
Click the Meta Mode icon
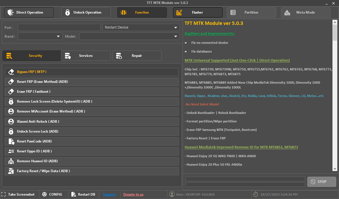click(287, 12)
